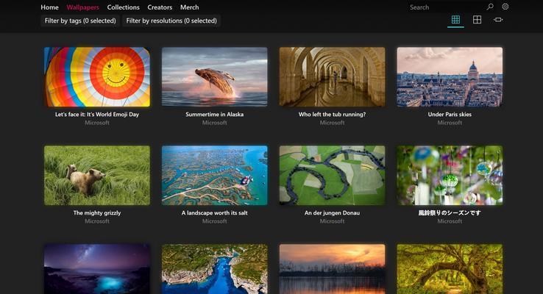Image resolution: width=543 pixels, height=294 pixels.
Task: Click title "Under Paris skies"
Action: click(x=450, y=115)
